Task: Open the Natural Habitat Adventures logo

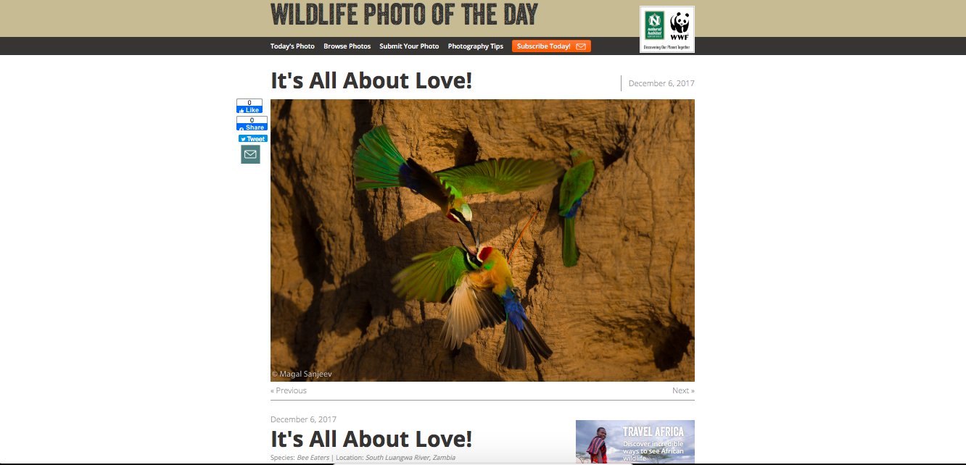Action: point(655,27)
